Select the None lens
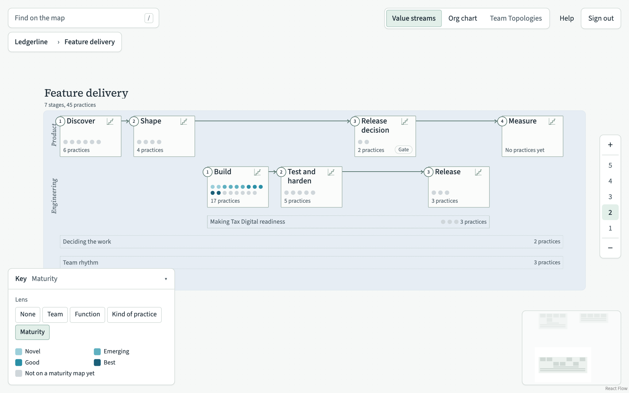629x393 pixels. pyautogui.click(x=28, y=314)
